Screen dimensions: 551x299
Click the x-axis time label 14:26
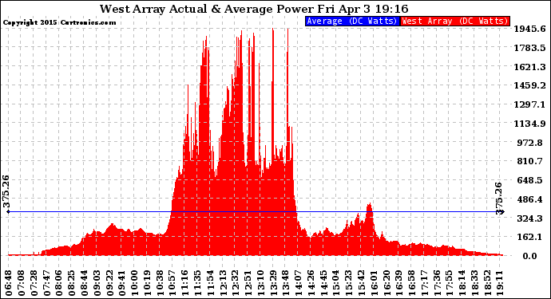tap(311, 283)
